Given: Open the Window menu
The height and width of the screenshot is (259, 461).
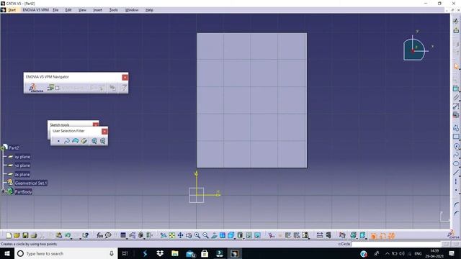Looking at the screenshot, I should (132, 10).
